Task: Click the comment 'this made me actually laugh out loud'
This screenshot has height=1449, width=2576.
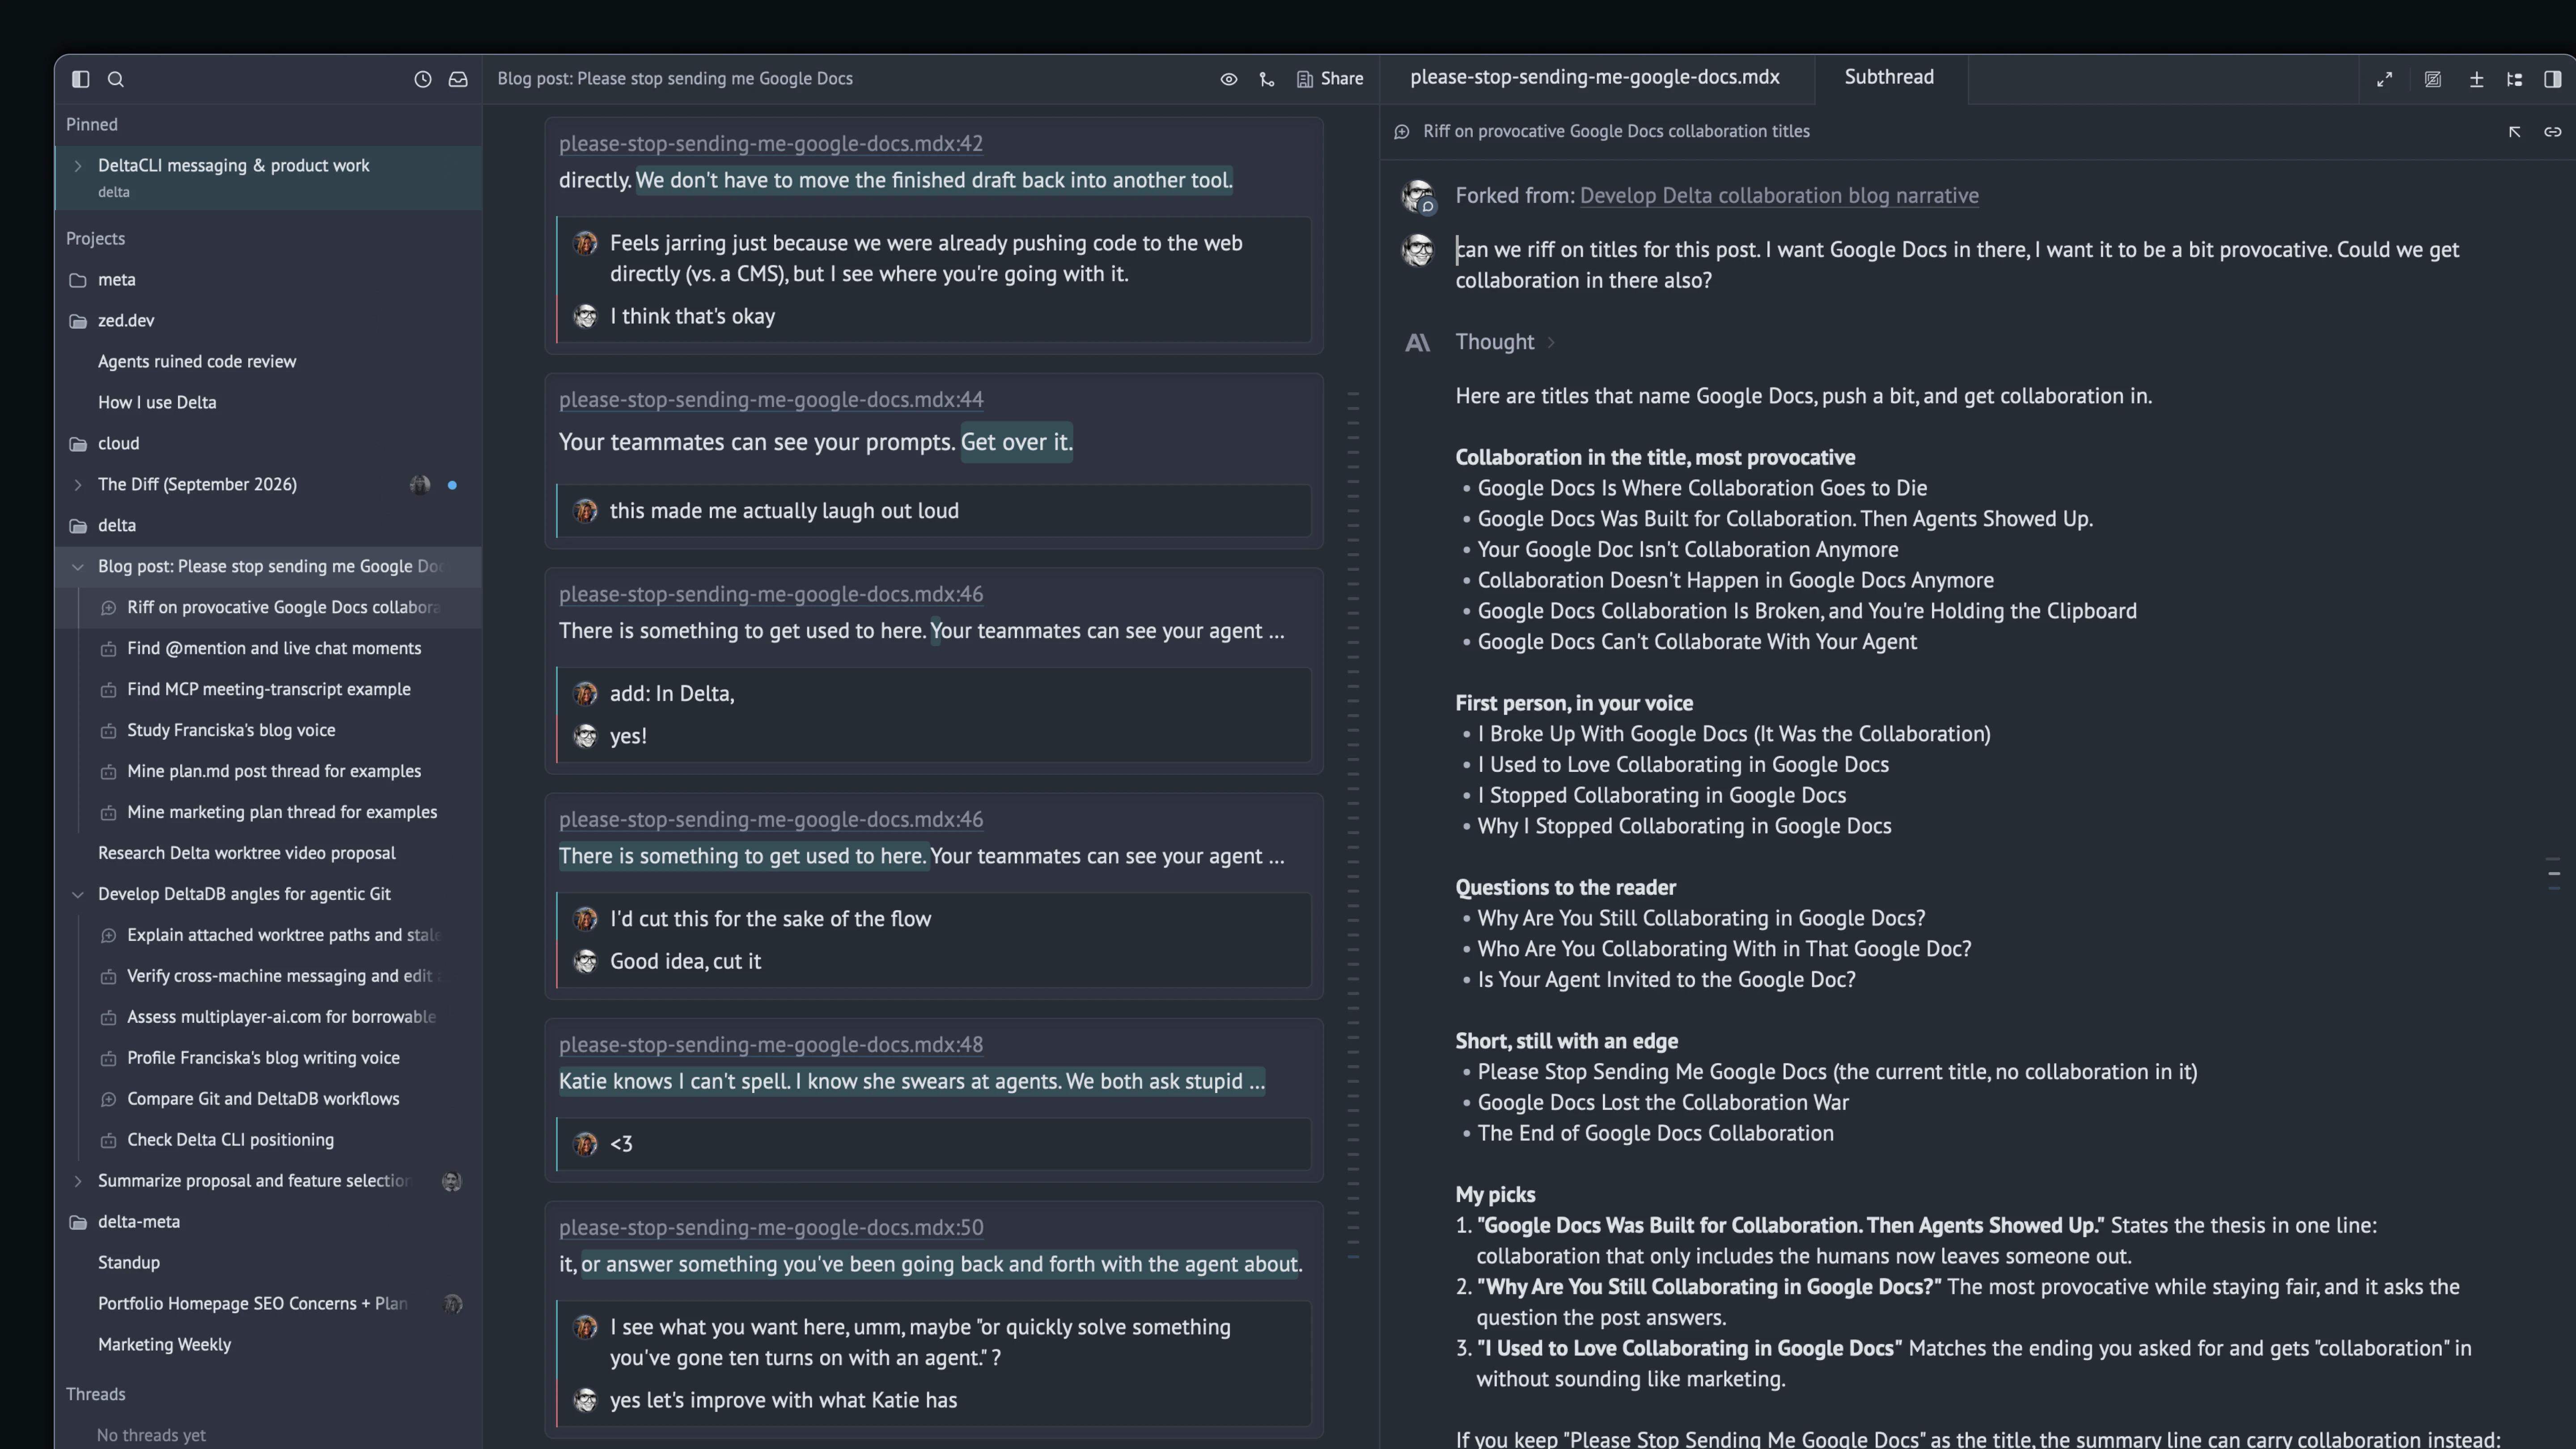Action: 784,511
